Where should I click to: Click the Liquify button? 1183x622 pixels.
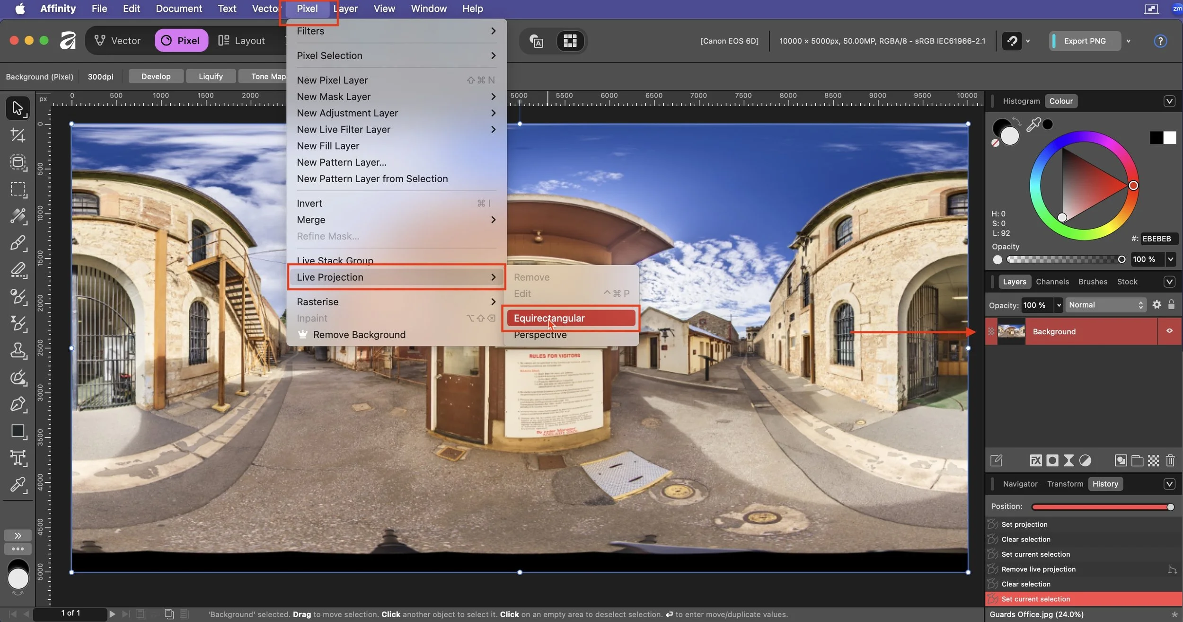click(x=211, y=76)
